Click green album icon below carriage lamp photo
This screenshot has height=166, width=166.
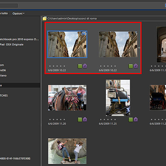(131, 120)
